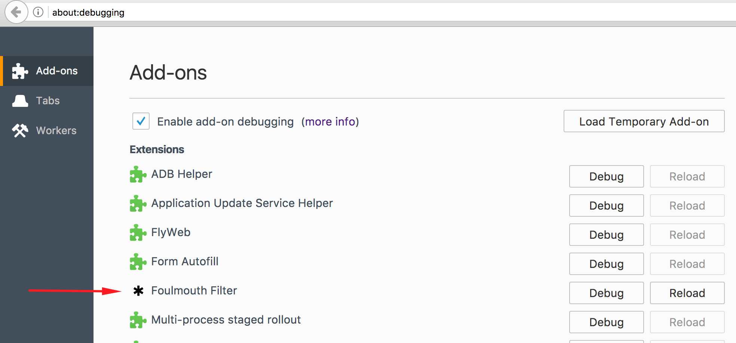This screenshot has height=343, width=736.
Task: Debug the ADB Helper extension
Action: 607,176
